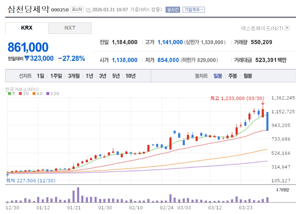Select the 3개월 line chart range
Screen dimensions: 296x214
coord(74,76)
